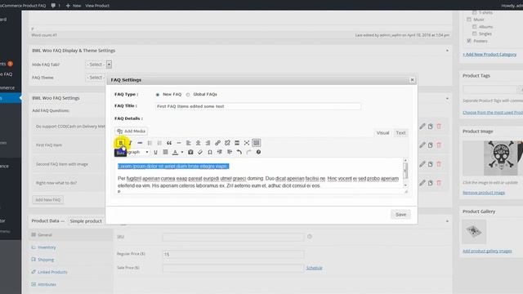523x294 pixels.
Task: Enter distraction-free fullscreen writing mode
Action: (247, 143)
